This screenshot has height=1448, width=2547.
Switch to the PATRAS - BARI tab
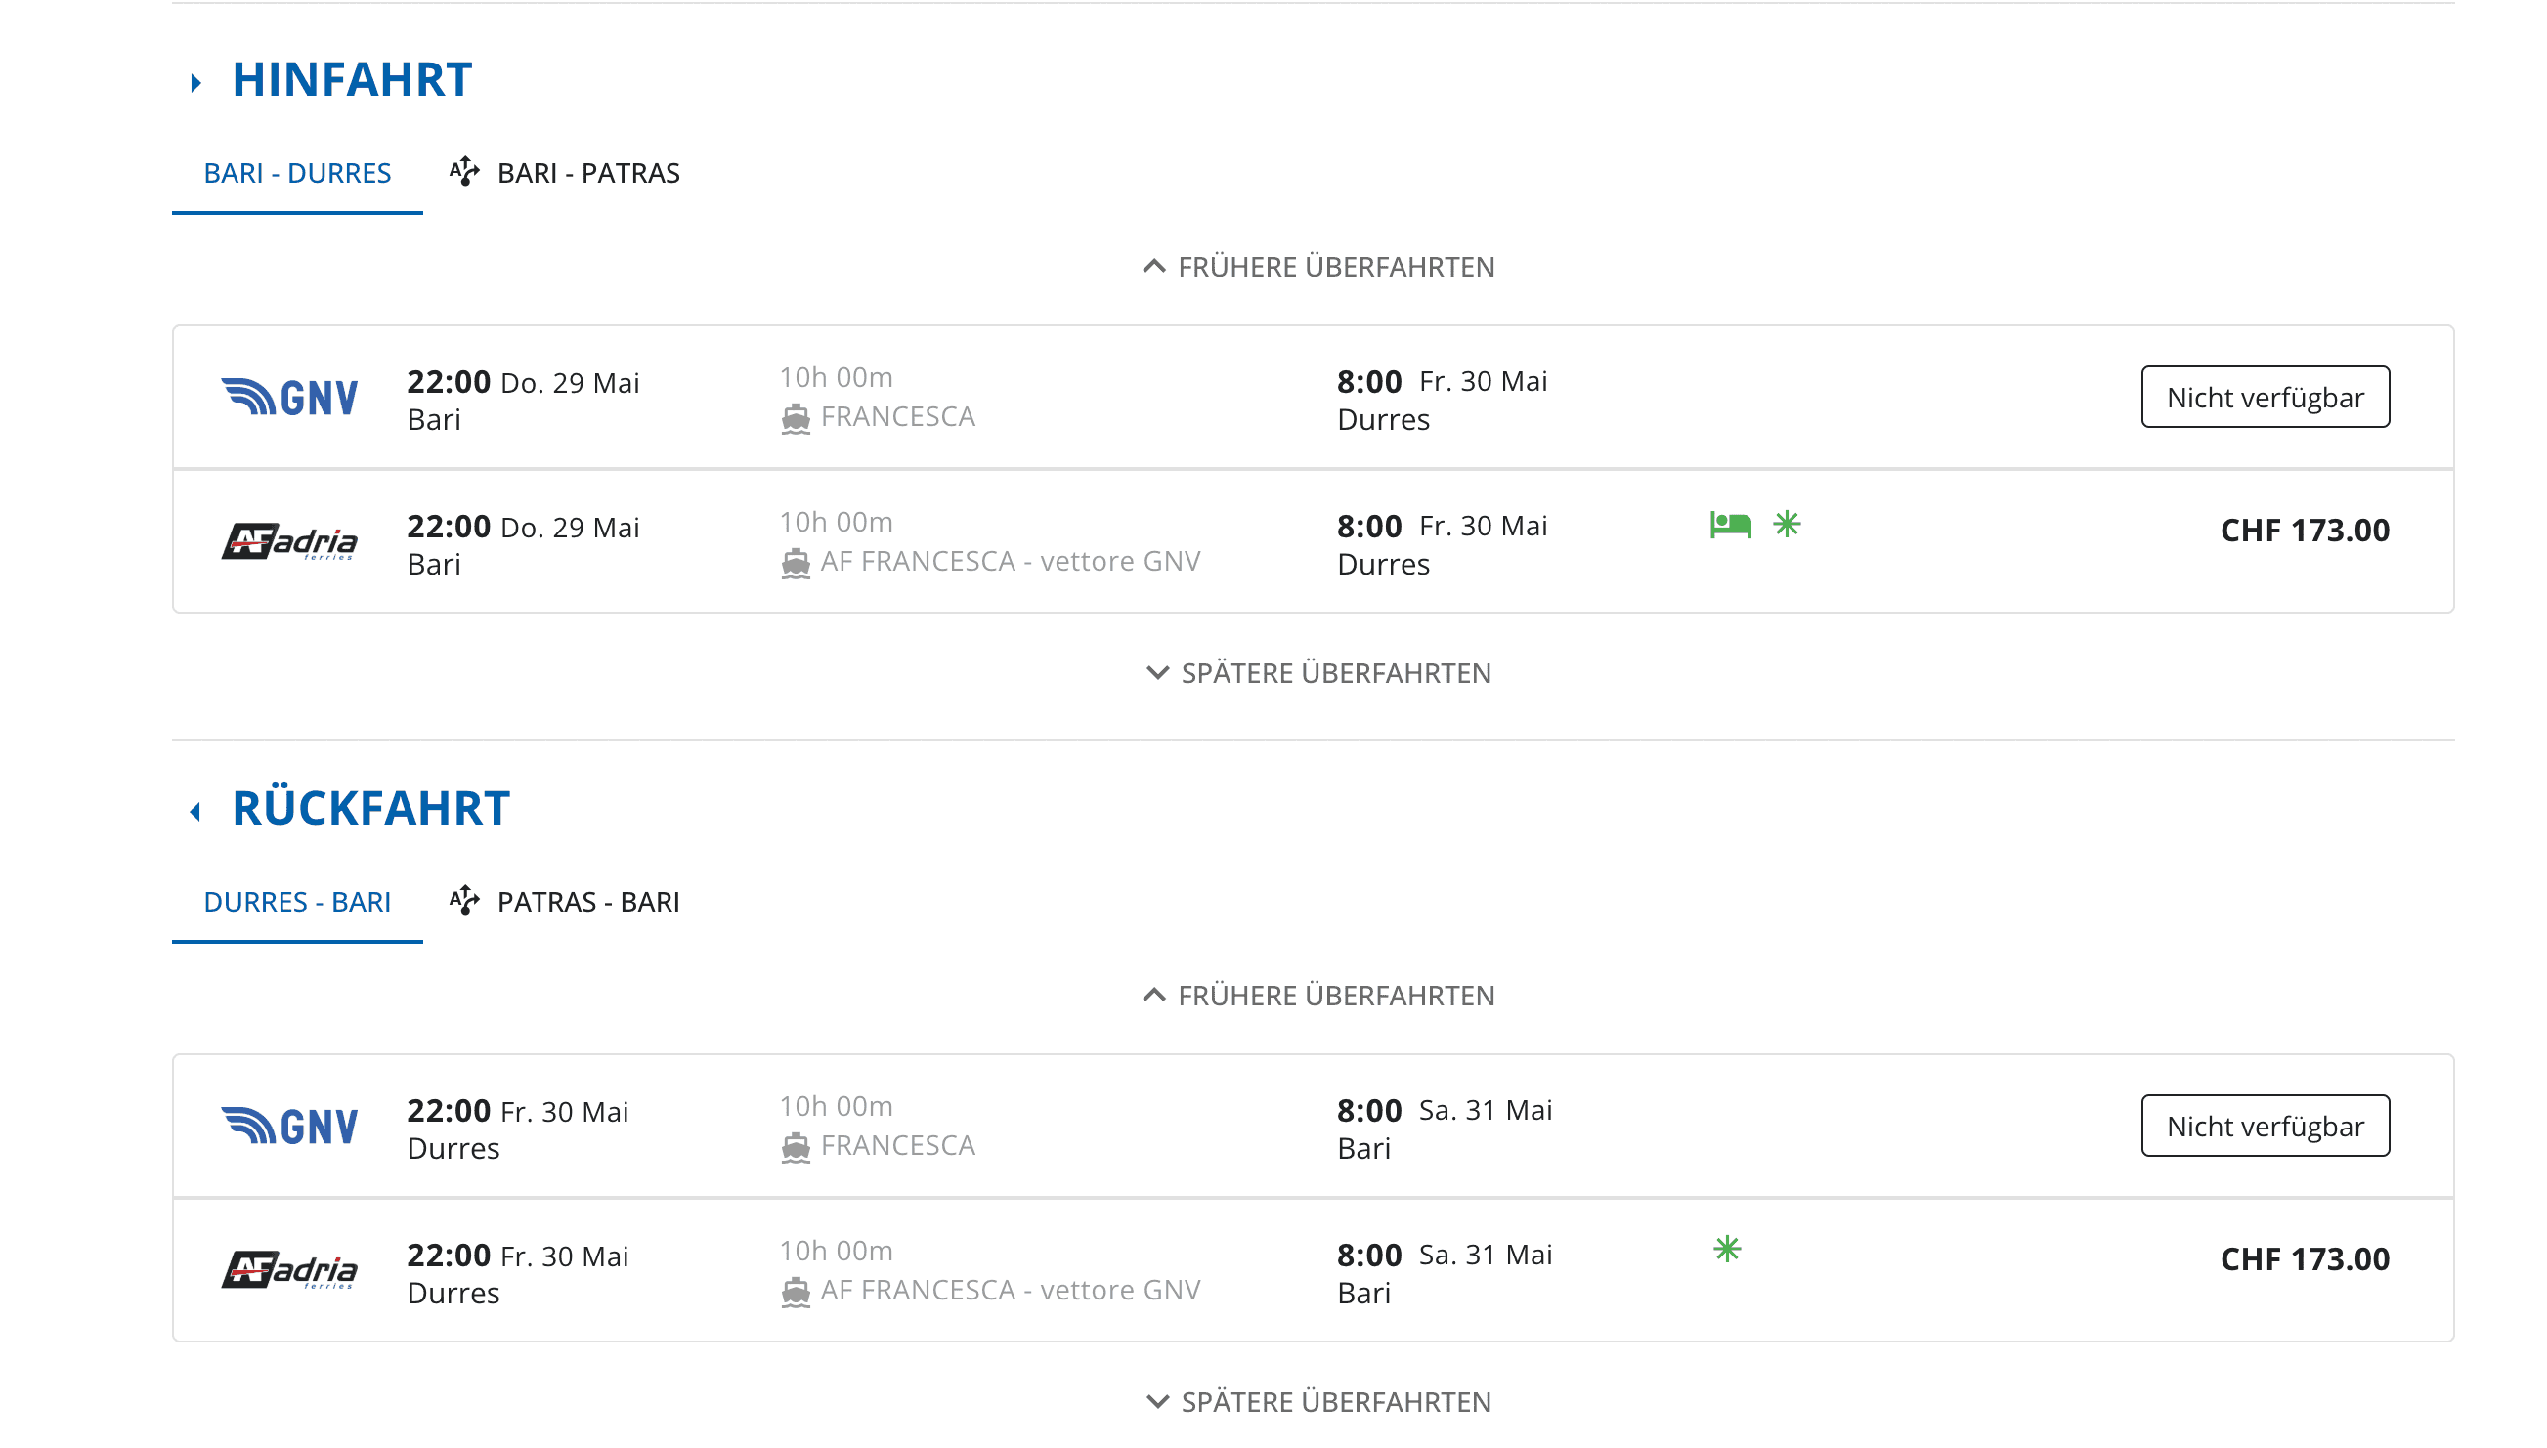pyautogui.click(x=587, y=902)
